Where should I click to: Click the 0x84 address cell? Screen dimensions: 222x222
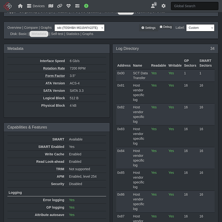coord(121,151)
